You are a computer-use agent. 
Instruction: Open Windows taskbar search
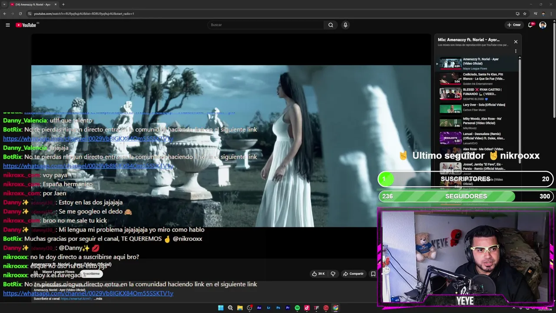[x=230, y=308]
